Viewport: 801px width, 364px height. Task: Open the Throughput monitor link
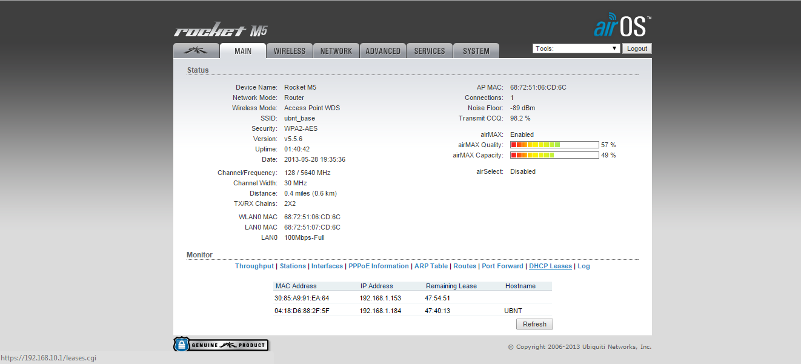point(254,266)
